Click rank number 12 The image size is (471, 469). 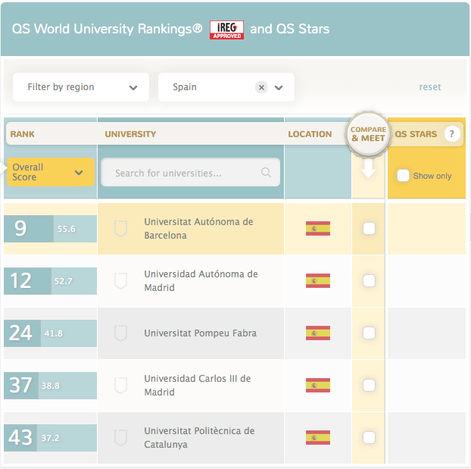(x=20, y=281)
